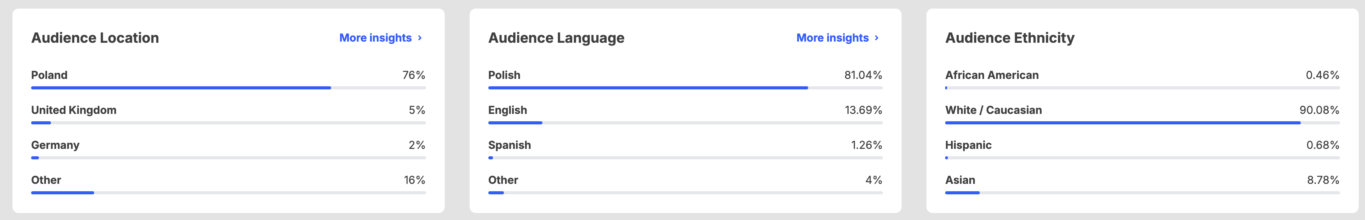
Task: Click the Hispanic ethnicity label
Action: [x=968, y=145]
